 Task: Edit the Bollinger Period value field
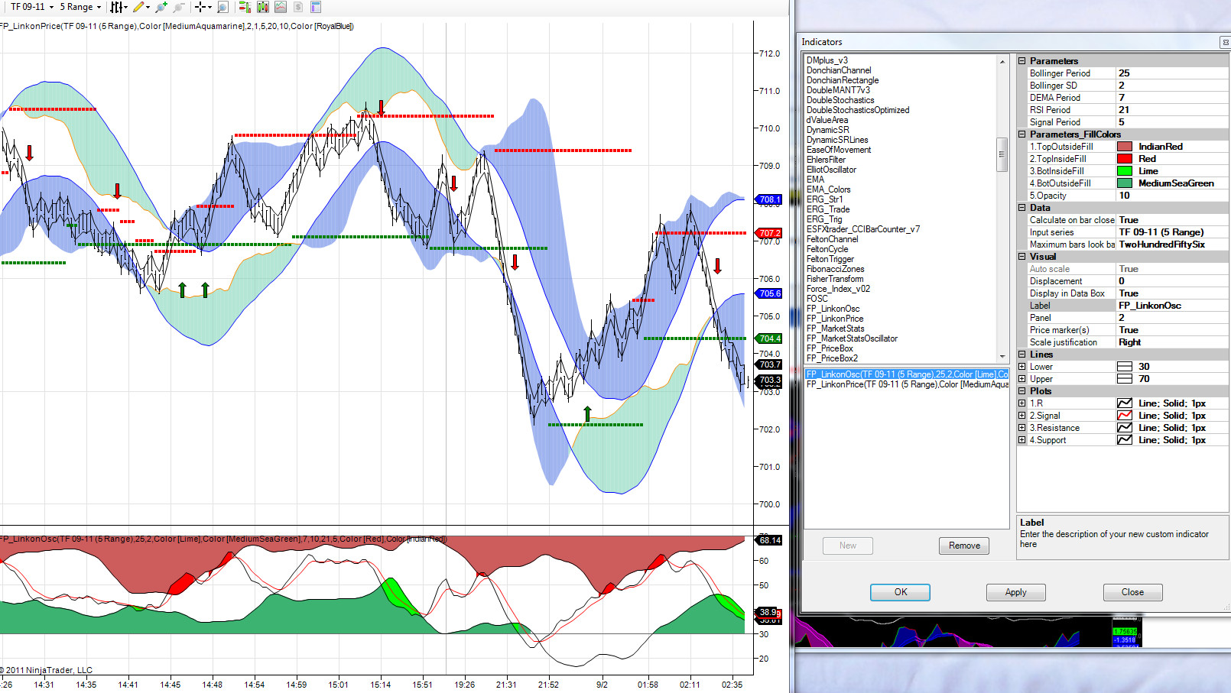1172,73
